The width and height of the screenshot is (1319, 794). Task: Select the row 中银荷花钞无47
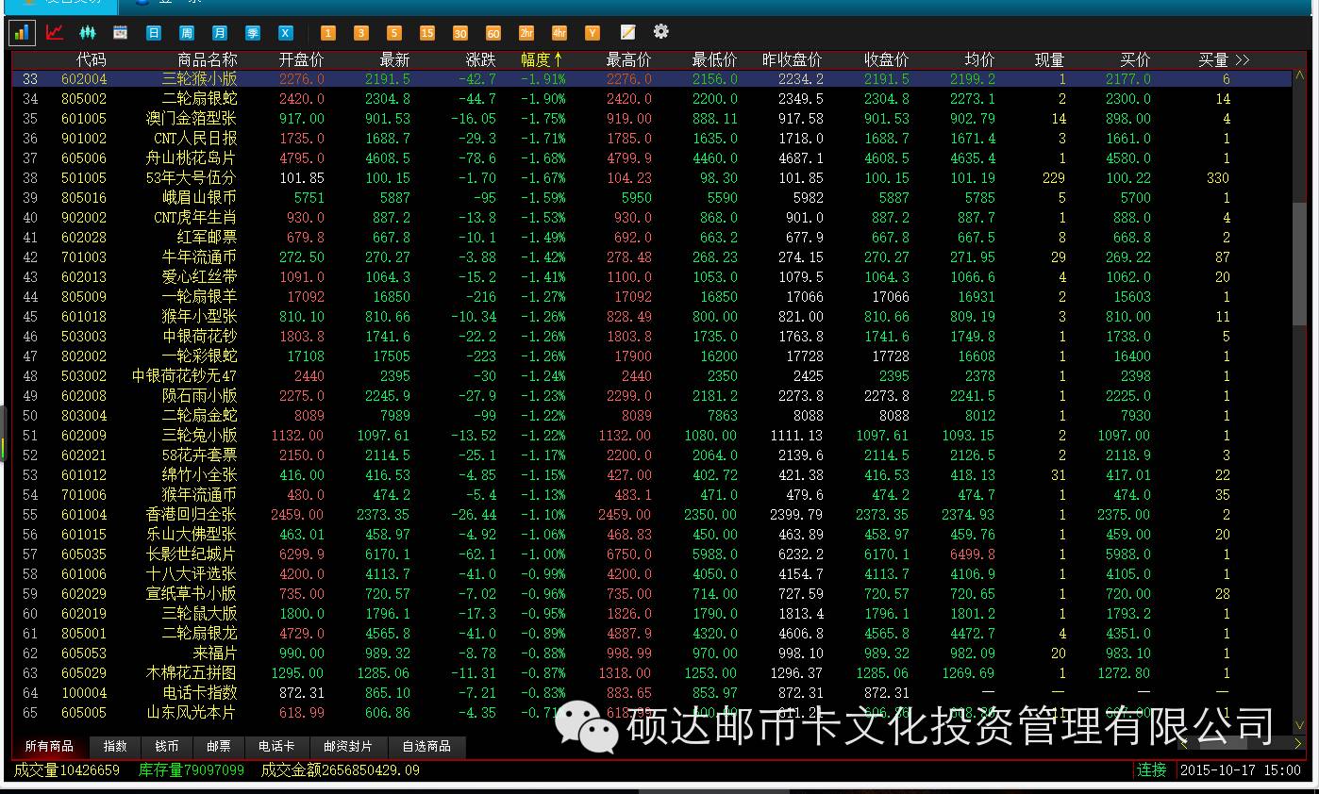651,376
